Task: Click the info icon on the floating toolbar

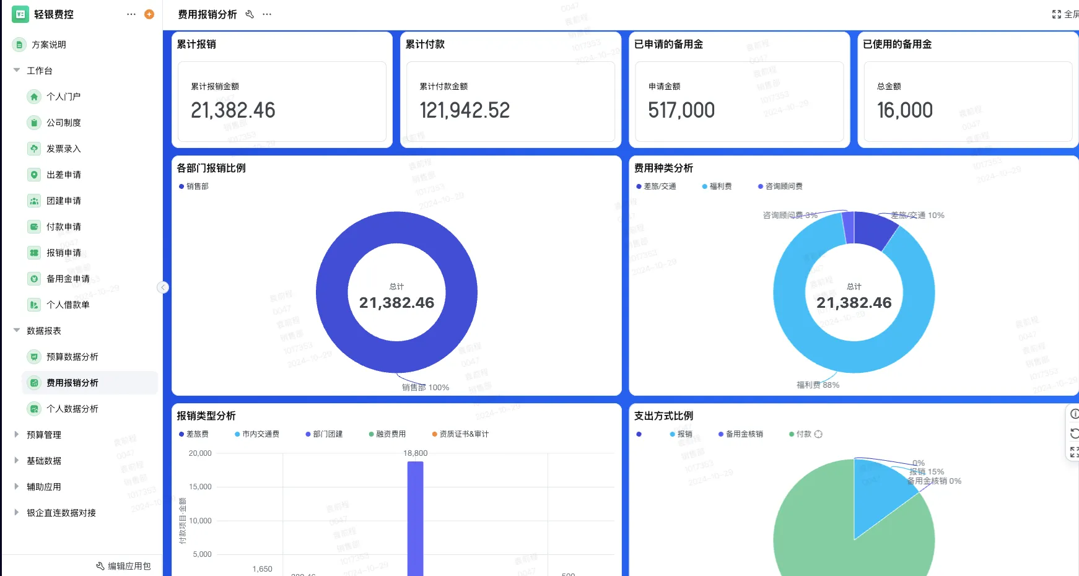Action: (x=1074, y=414)
